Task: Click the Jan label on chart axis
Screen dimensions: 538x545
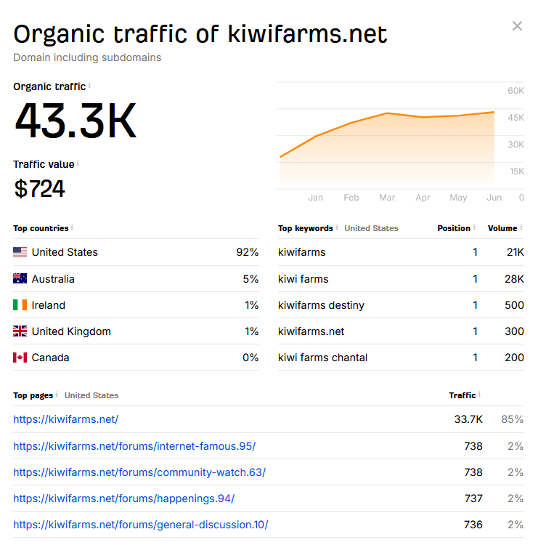Action: coord(315,198)
